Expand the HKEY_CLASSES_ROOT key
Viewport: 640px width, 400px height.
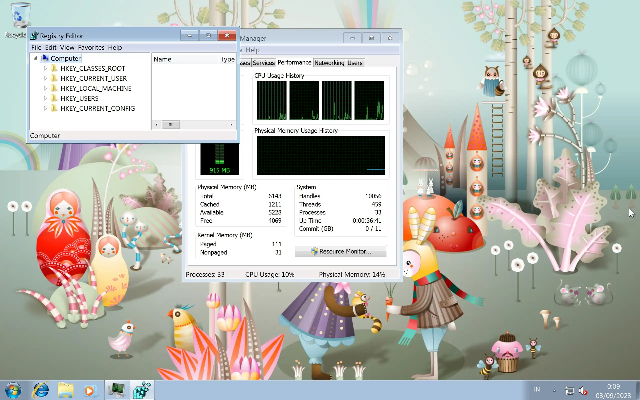(x=45, y=68)
